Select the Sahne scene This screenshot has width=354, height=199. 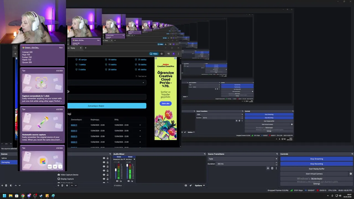tap(9, 158)
